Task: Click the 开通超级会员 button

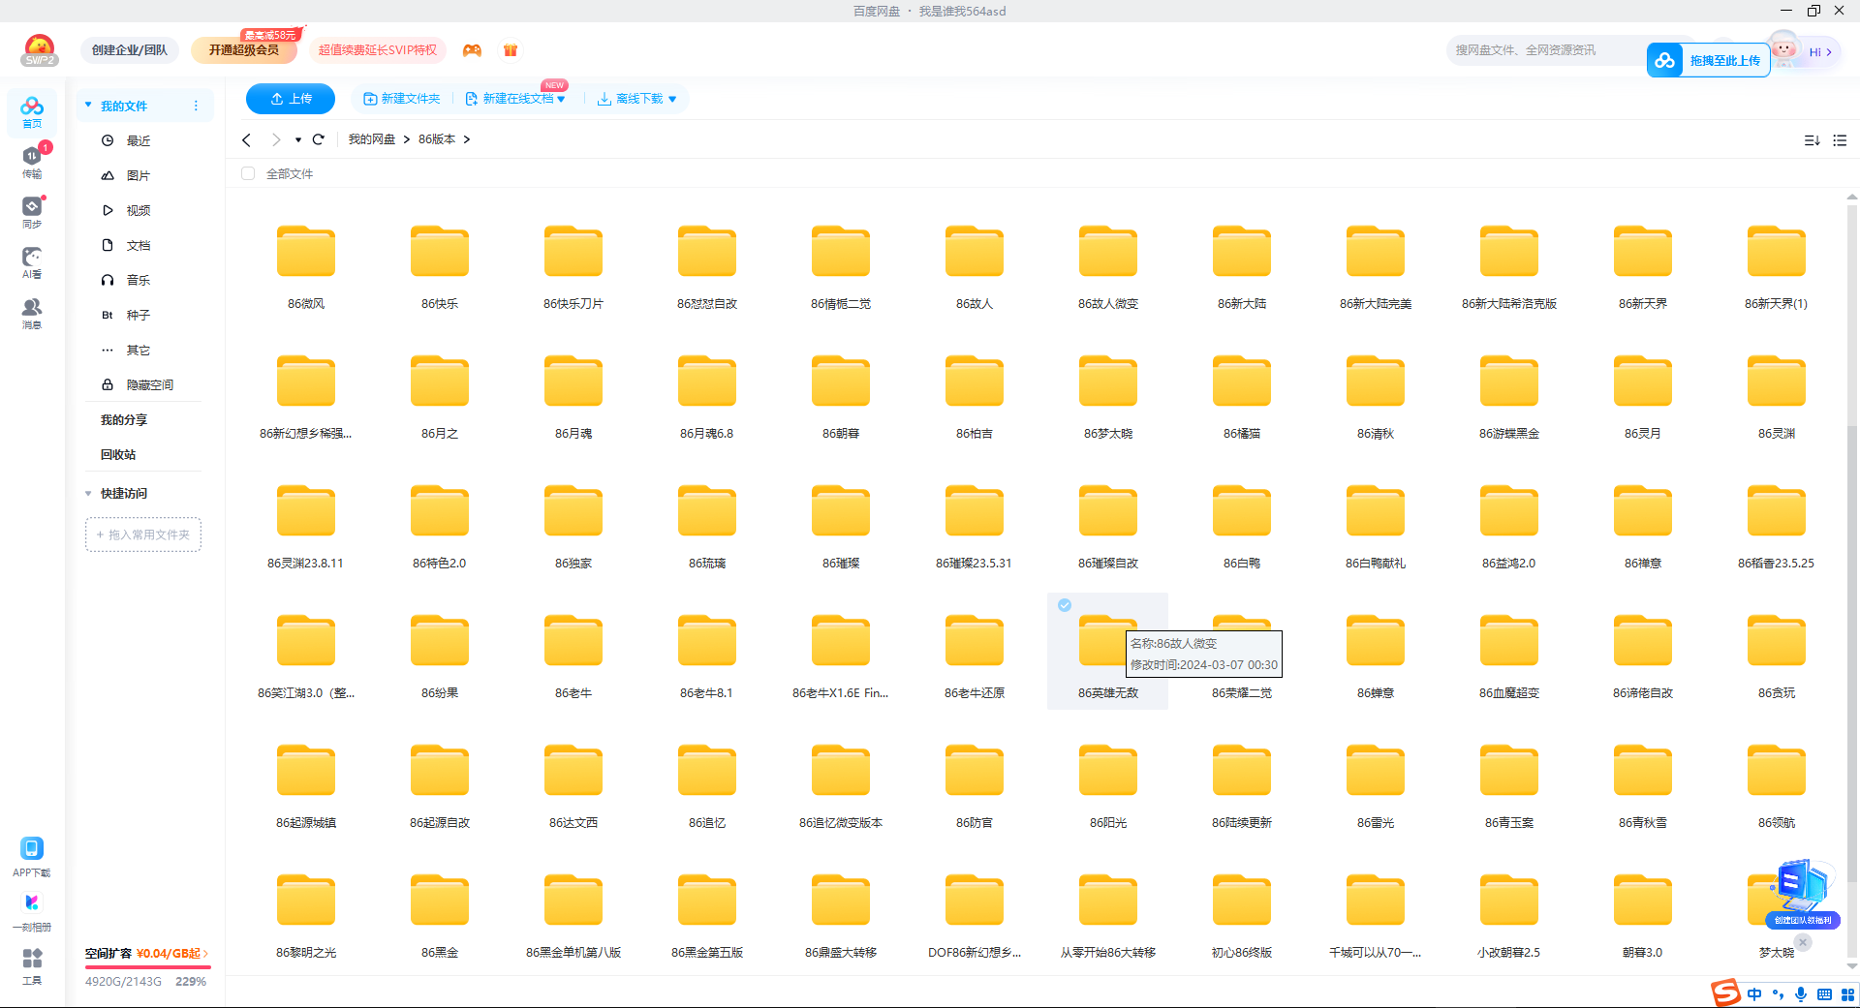Action: click(x=244, y=50)
